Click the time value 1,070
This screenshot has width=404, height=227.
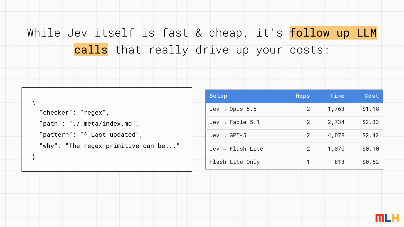(336, 149)
